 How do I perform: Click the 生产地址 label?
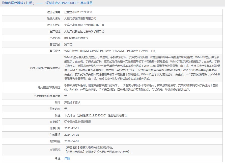(55, 31)
